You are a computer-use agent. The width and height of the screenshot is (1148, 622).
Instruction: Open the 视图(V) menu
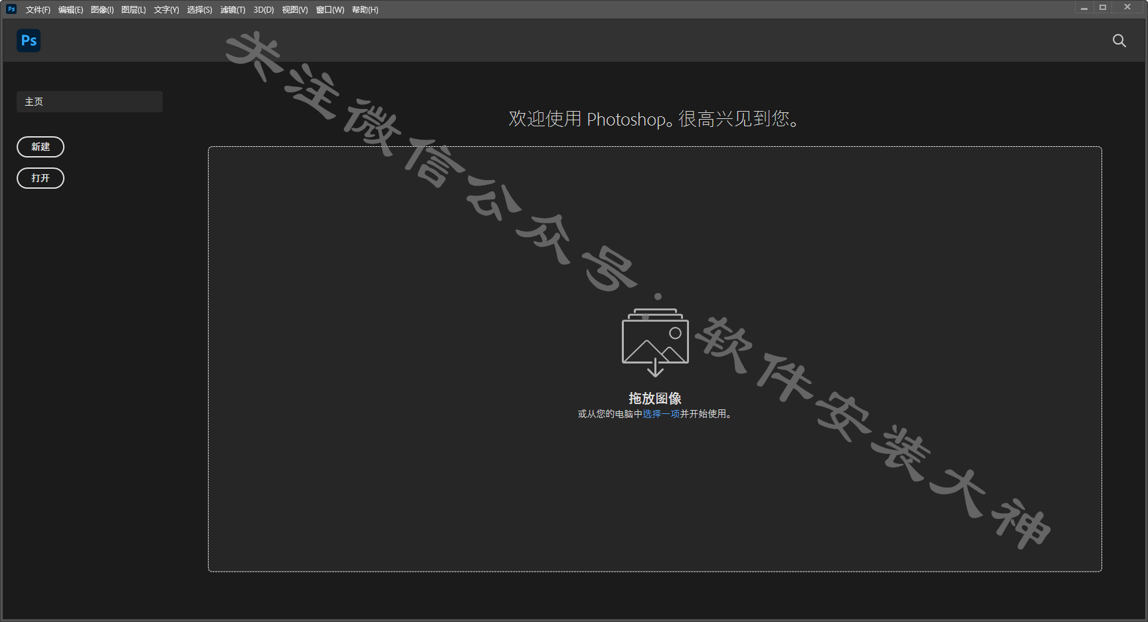[x=295, y=10]
